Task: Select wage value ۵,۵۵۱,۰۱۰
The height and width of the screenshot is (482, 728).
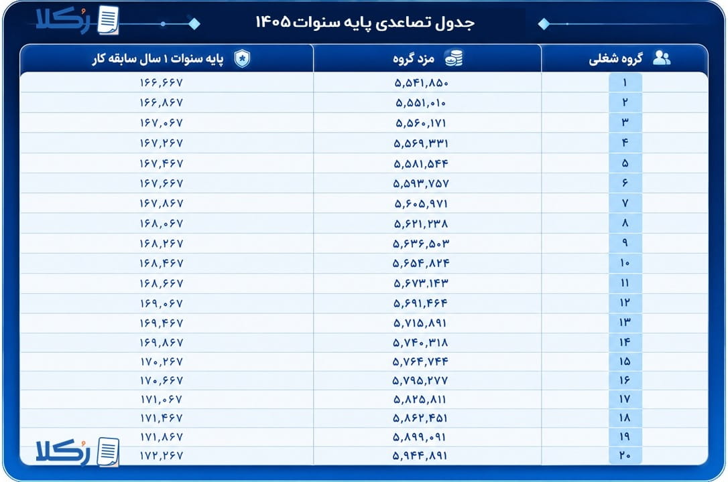Action: click(420, 103)
